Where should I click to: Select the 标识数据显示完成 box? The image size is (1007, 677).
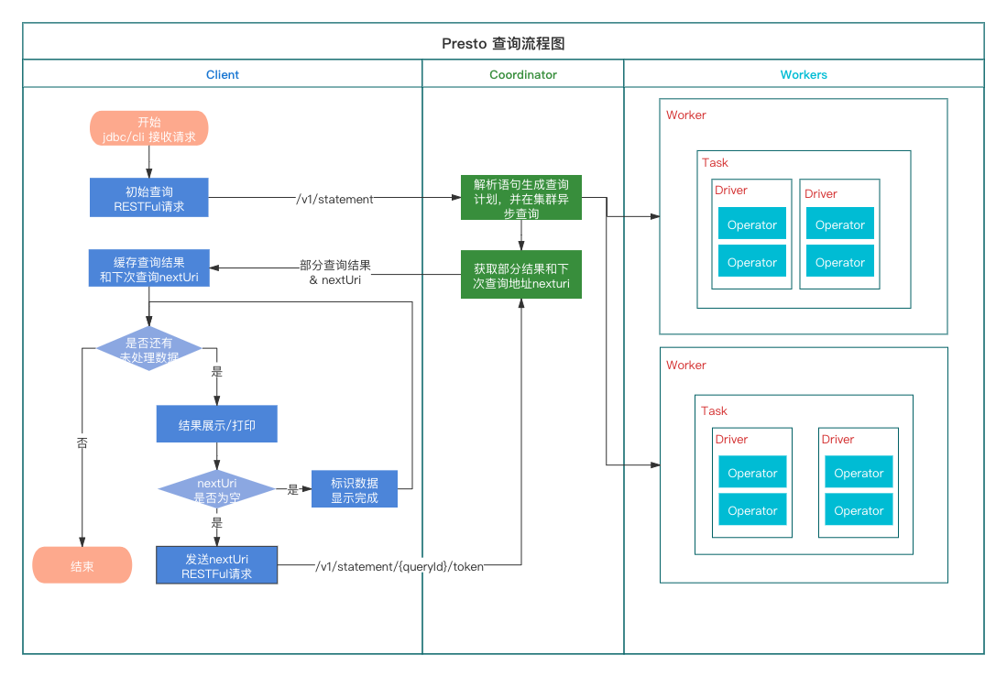(355, 490)
